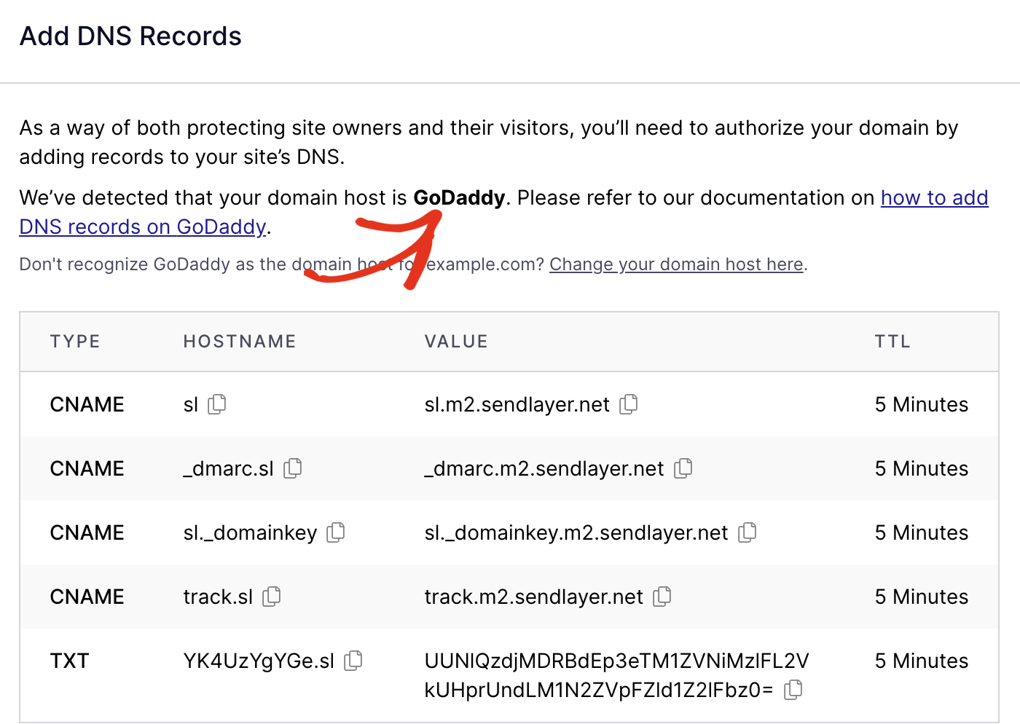Click '5 Minutes' TTL in TXT row
1020x724 pixels.
pos(921,661)
